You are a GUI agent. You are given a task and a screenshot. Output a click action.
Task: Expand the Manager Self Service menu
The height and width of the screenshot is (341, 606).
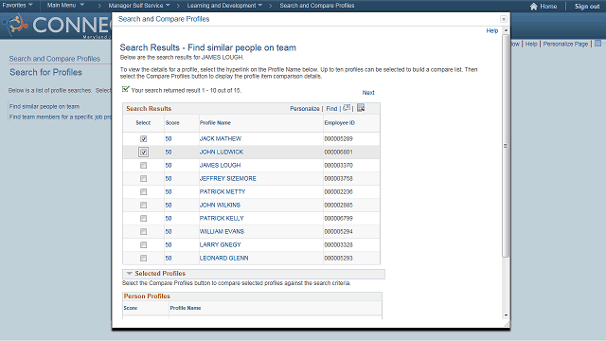(139, 6)
